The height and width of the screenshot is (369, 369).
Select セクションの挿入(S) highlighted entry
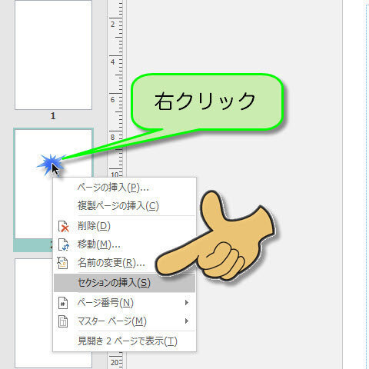125,283
